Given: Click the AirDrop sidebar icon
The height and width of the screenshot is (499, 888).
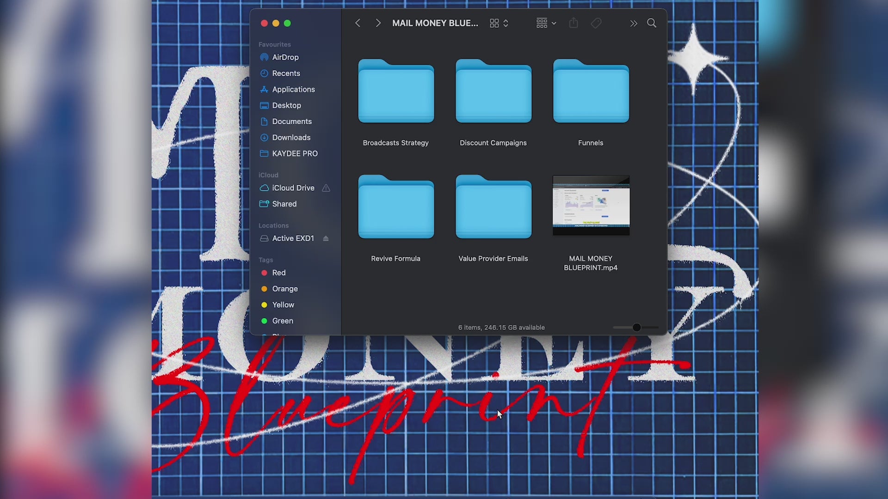Looking at the screenshot, I should coord(264,57).
